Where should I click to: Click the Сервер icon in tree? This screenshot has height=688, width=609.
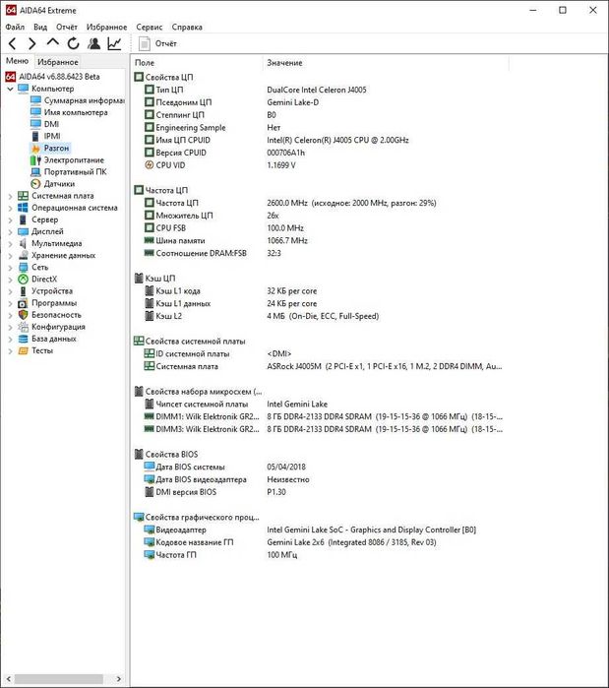(23, 219)
